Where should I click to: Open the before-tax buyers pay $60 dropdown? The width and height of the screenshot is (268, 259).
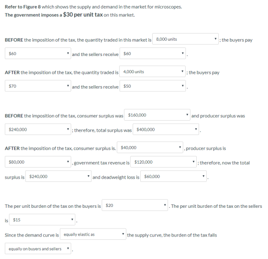38,53
